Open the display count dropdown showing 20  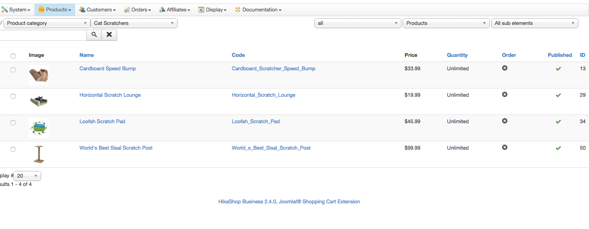[x=27, y=176]
